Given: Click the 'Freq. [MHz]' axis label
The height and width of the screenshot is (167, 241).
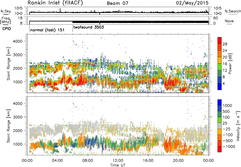Looking at the screenshot, I should click(x=6, y=20).
